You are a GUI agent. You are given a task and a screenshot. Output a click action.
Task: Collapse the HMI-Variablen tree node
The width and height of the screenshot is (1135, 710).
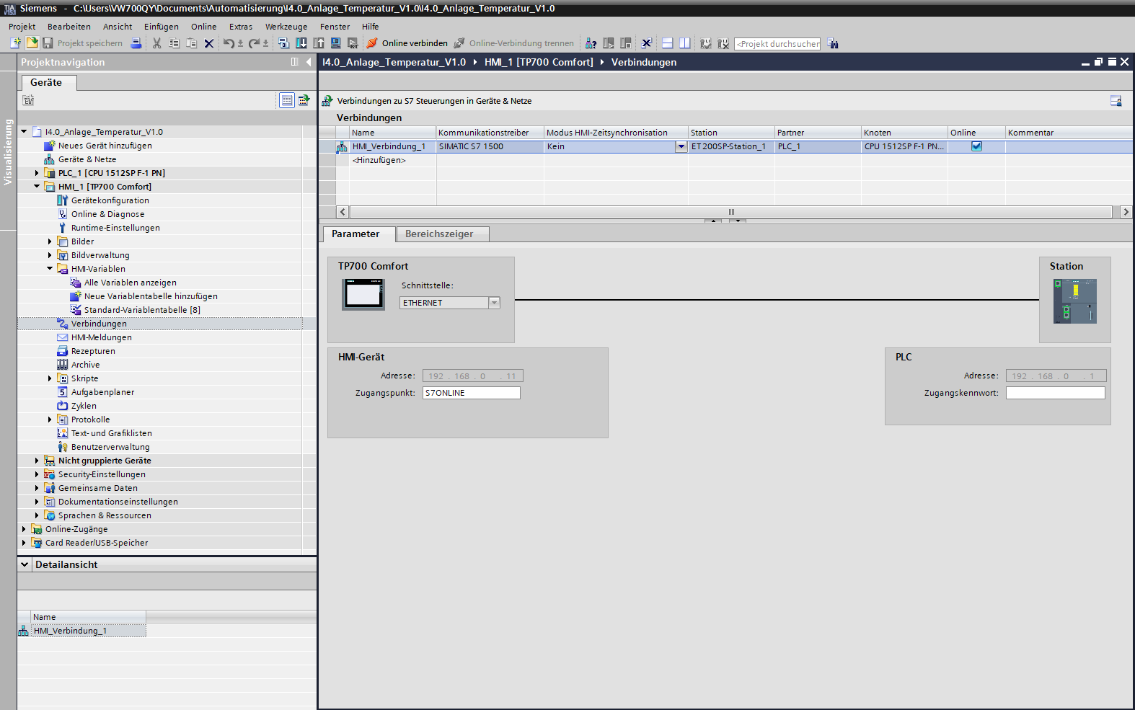(50, 269)
